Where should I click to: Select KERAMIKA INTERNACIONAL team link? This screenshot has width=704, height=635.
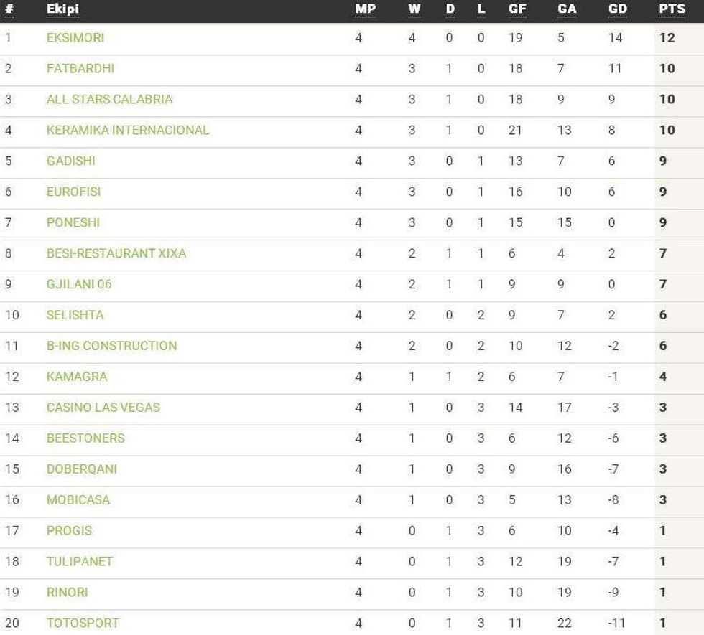coord(128,130)
